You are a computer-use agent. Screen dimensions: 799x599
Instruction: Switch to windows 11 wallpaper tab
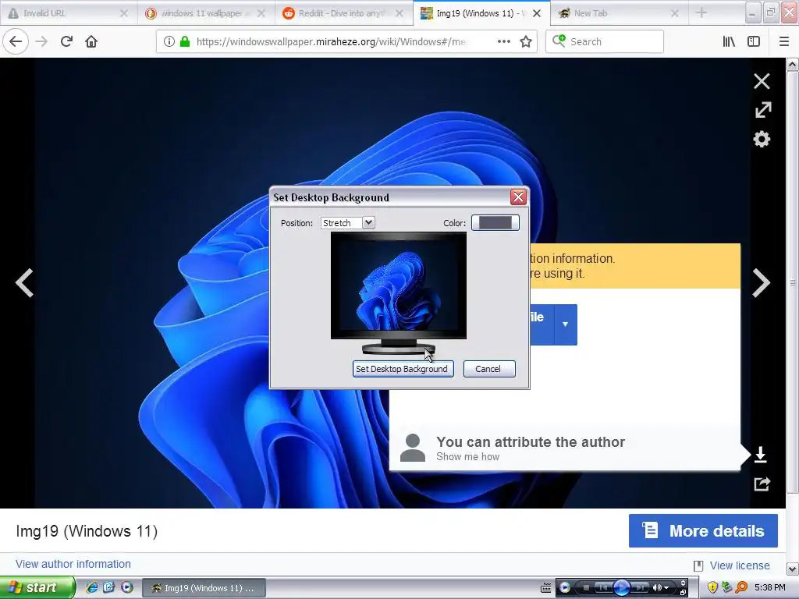pos(206,13)
